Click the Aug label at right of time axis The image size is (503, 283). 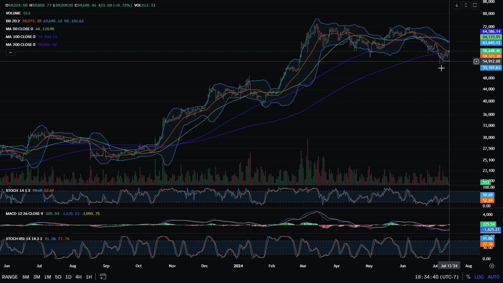click(x=468, y=266)
